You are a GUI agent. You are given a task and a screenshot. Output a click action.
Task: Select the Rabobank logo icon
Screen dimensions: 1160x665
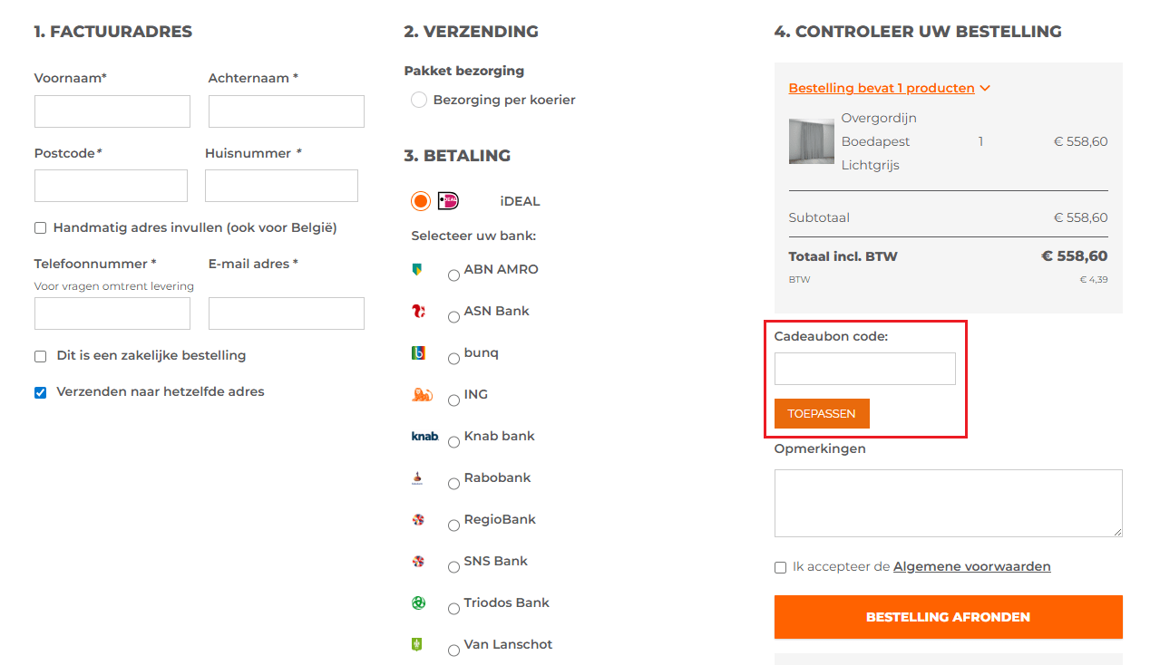420,479
